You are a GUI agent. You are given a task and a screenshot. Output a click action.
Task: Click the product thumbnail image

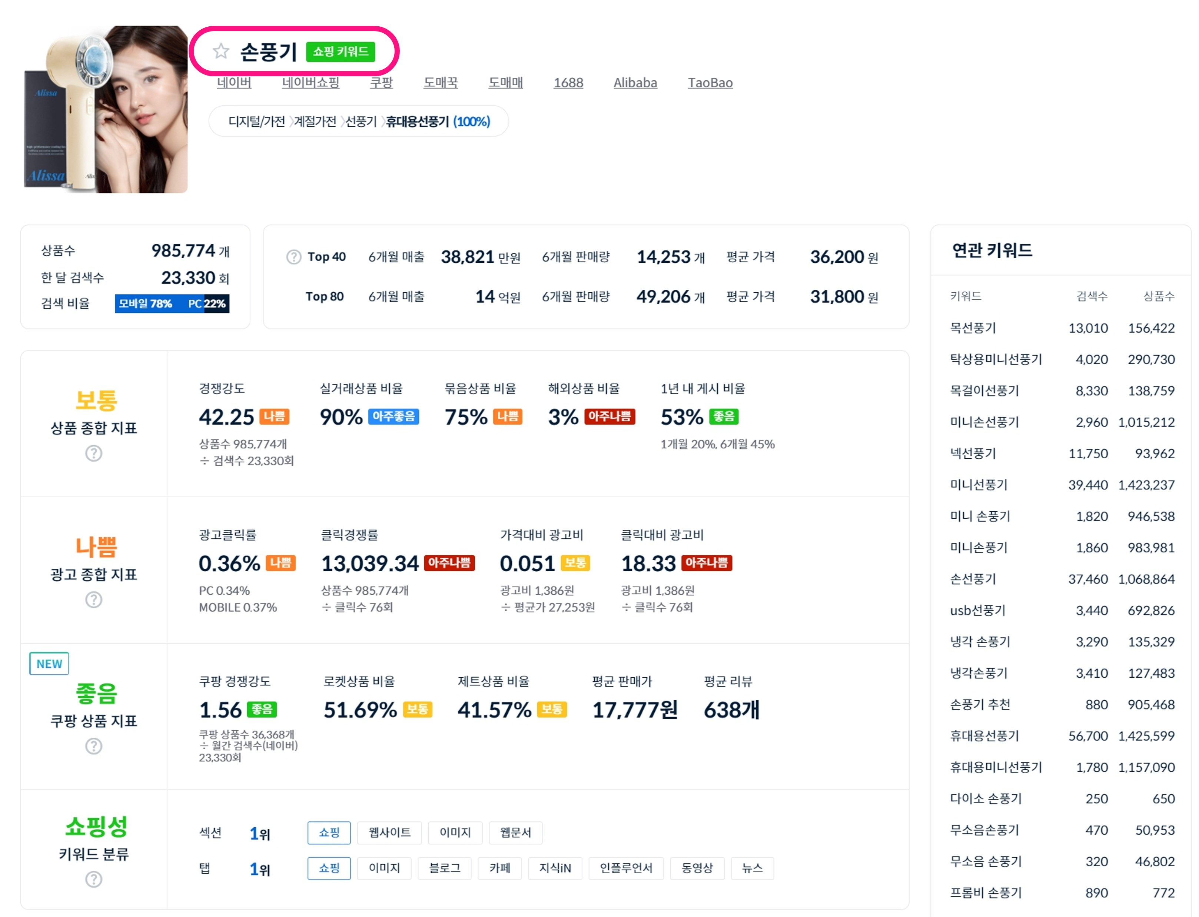click(105, 109)
